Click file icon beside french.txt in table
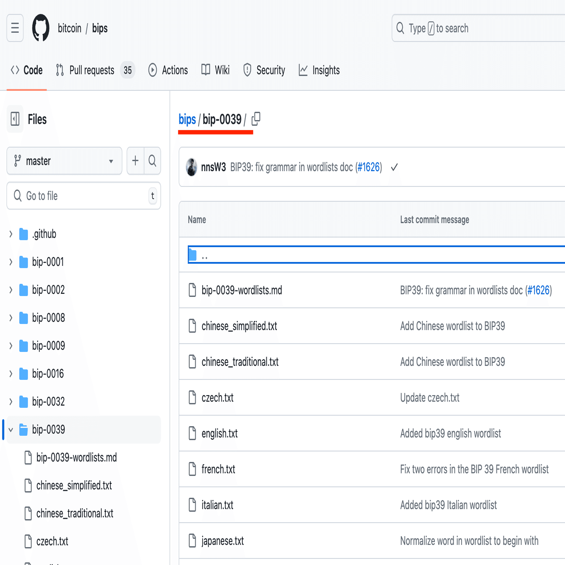Screen dimensions: 565x565 pyautogui.click(x=192, y=469)
